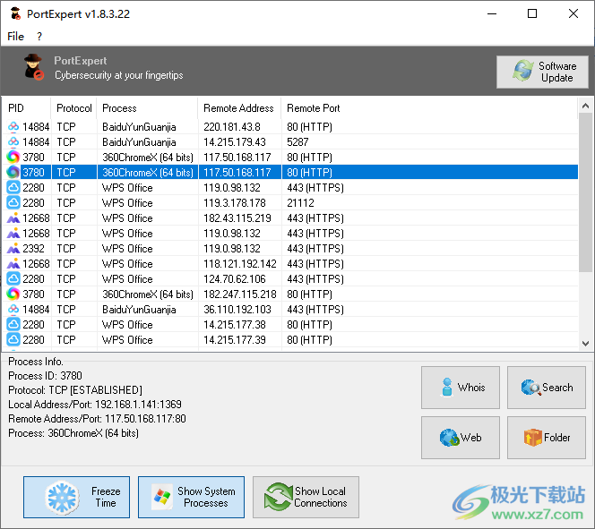Screen dimensions: 595x529
Task: Select the 119.3.178.178 address cell
Action: click(x=235, y=202)
